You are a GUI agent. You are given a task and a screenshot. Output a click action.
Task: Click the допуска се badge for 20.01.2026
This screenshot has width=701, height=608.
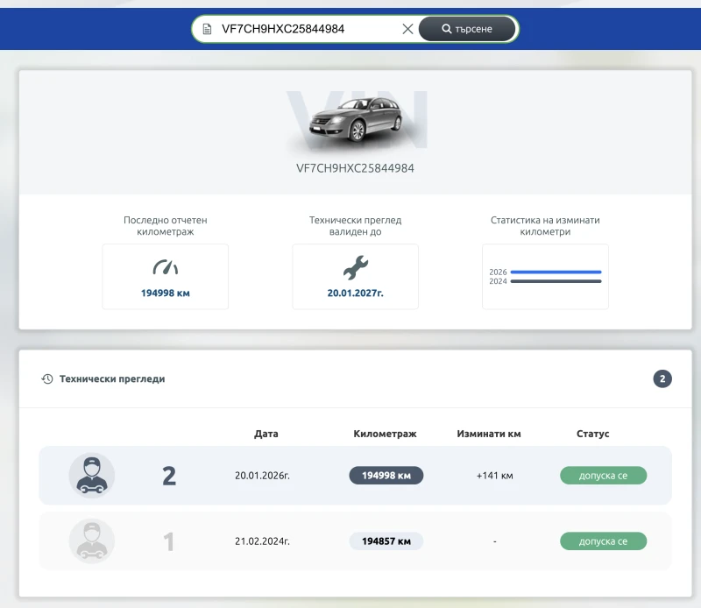[603, 475]
